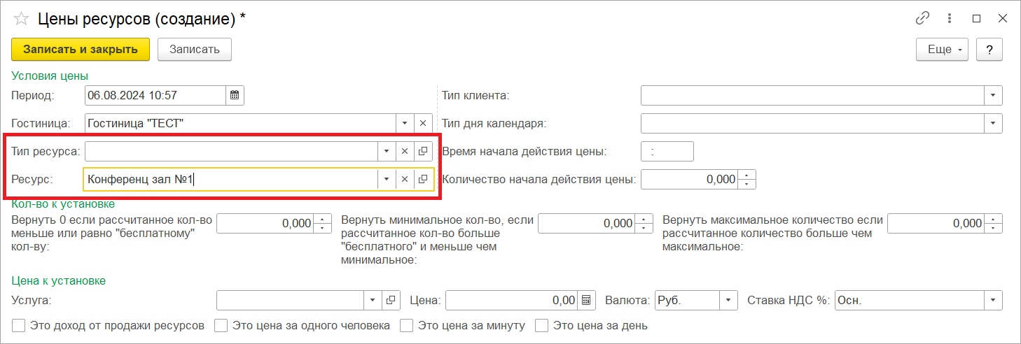This screenshot has width=1021, height=344.
Task: Click the Условия цены group heading
Action: [x=50, y=76]
